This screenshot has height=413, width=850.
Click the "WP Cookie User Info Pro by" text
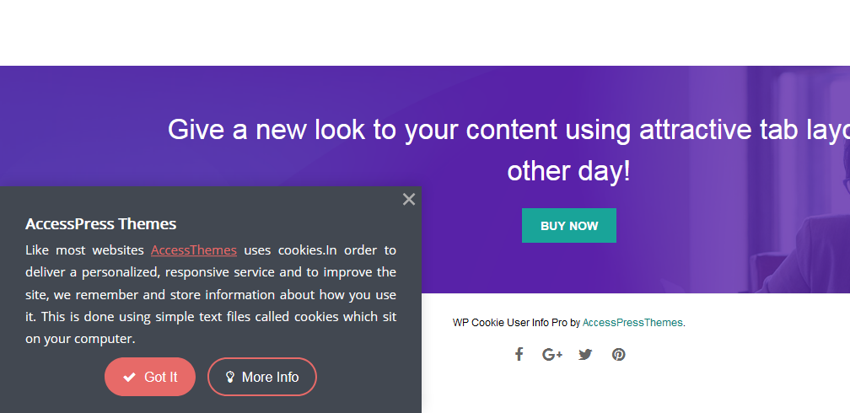(515, 323)
